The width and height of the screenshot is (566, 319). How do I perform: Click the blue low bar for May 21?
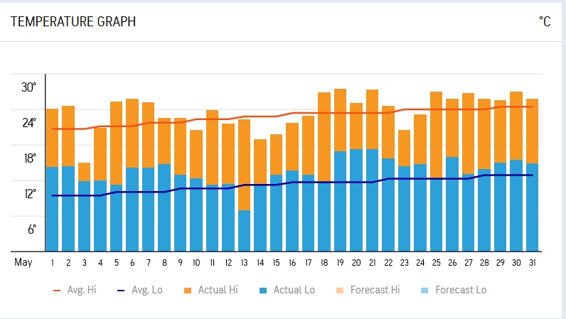tap(372, 200)
